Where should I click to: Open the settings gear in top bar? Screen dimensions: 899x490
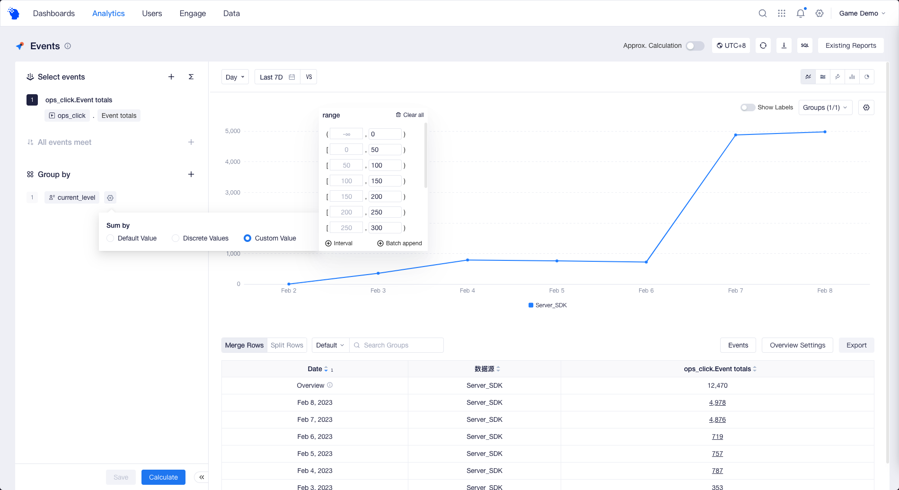820,13
